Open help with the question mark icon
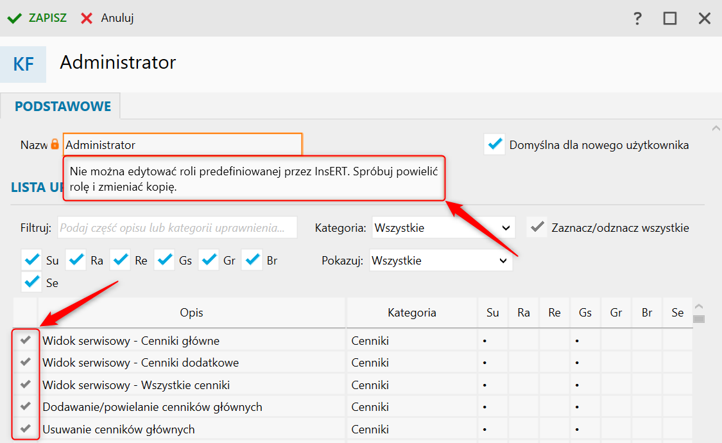 pyautogui.click(x=637, y=18)
